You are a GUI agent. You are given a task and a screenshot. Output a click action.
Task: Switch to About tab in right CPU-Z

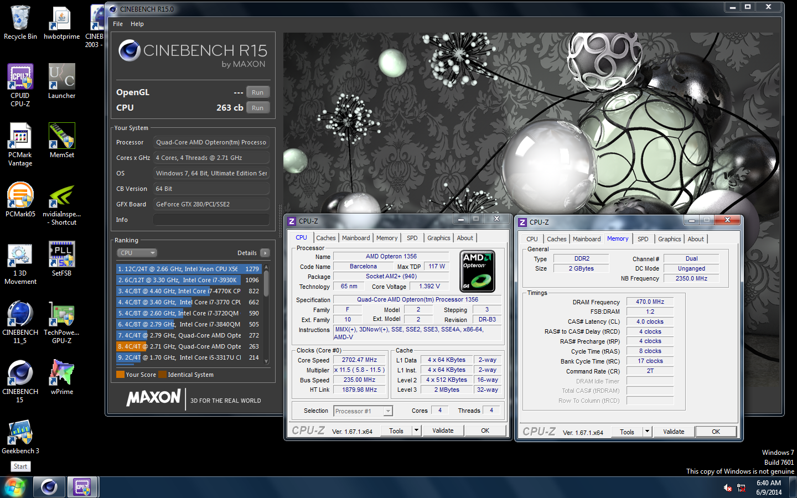[x=696, y=239]
